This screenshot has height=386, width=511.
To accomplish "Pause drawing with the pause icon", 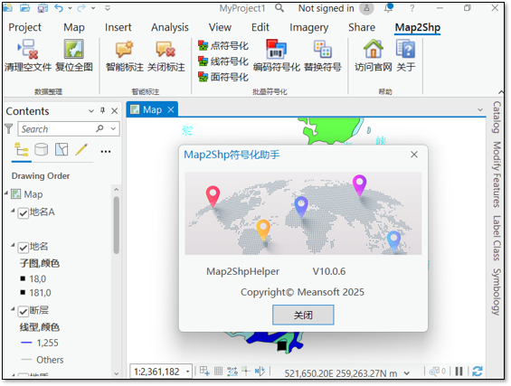I will click(x=459, y=371).
